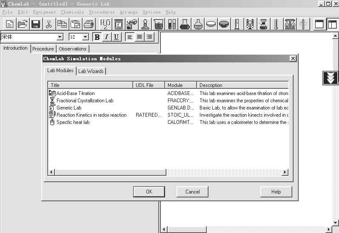Toggle Underline text formatting
Viewport: 339px width, 233px height.
click(116, 37)
